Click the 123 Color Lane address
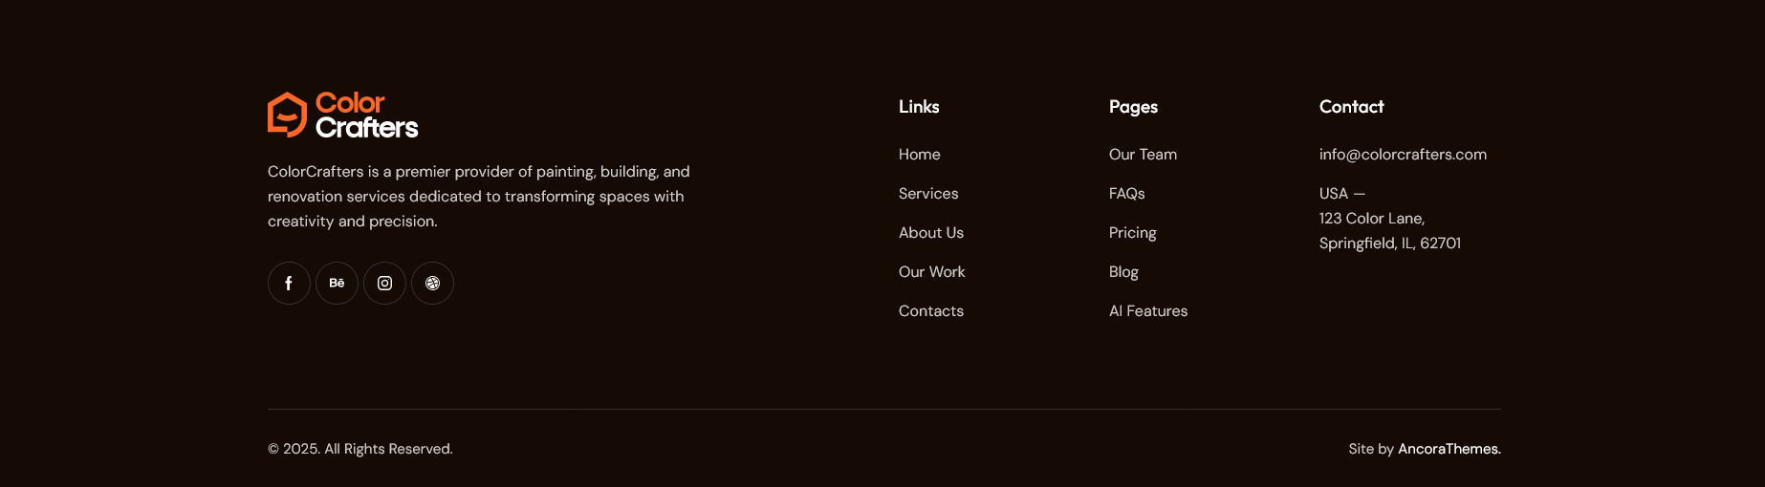 pyautogui.click(x=1372, y=219)
